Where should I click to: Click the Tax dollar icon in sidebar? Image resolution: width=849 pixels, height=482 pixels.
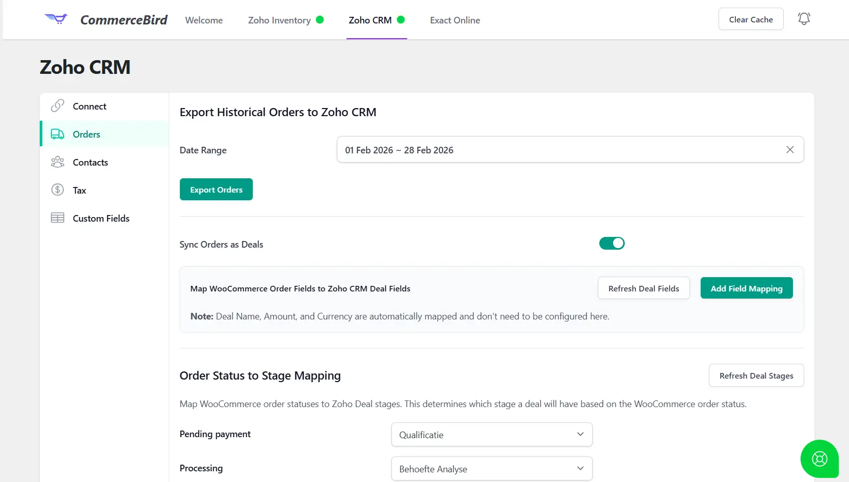(x=58, y=190)
